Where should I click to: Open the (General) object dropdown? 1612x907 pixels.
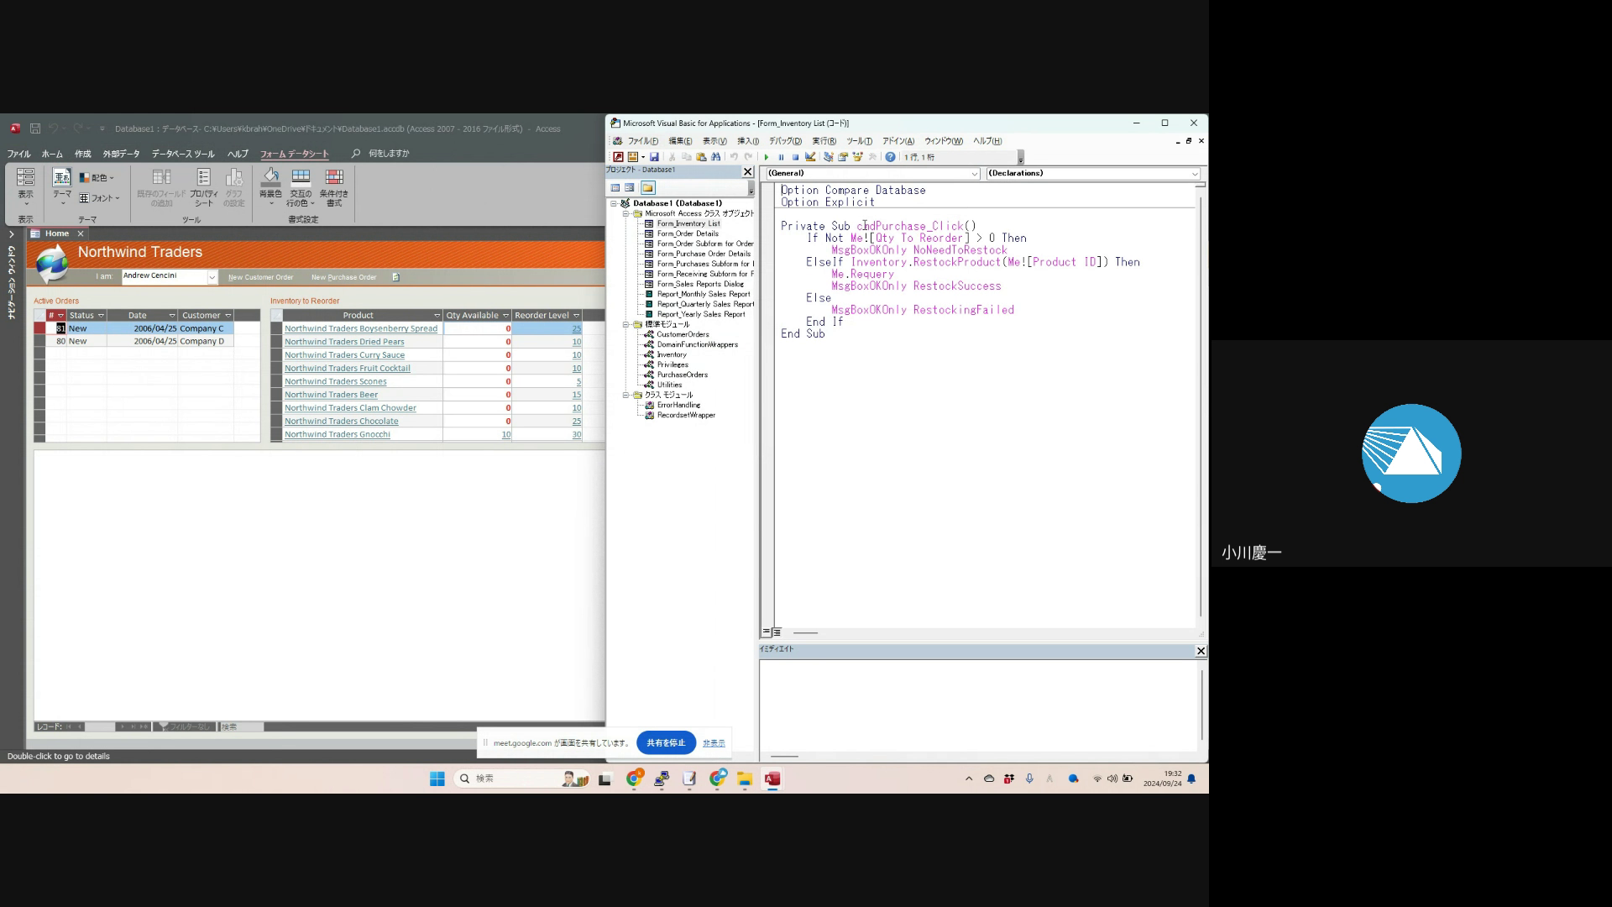pos(974,174)
